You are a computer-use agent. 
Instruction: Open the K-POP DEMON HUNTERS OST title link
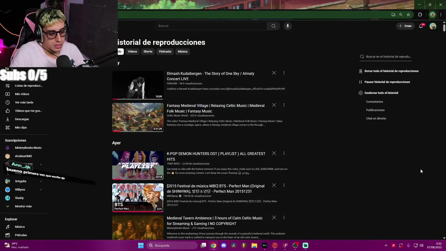(x=216, y=156)
